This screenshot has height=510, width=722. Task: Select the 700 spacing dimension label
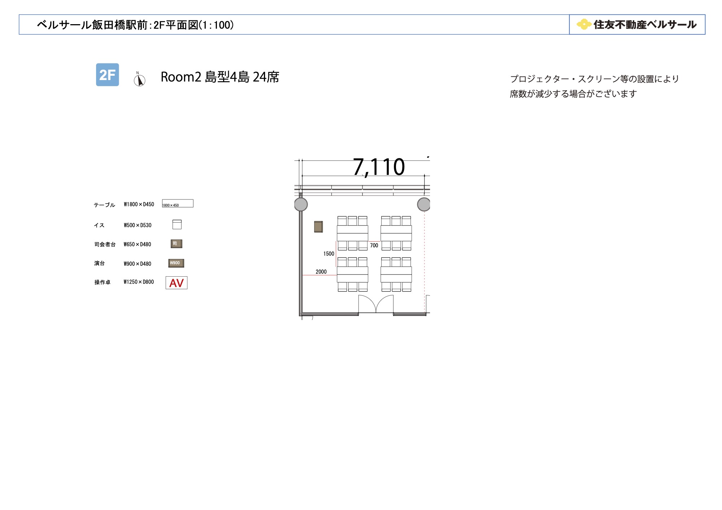374,246
